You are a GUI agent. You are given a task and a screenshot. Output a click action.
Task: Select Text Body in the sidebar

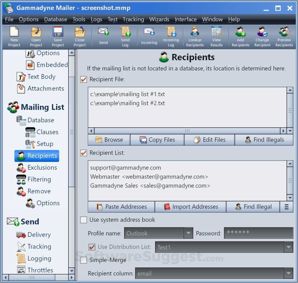point(36,77)
